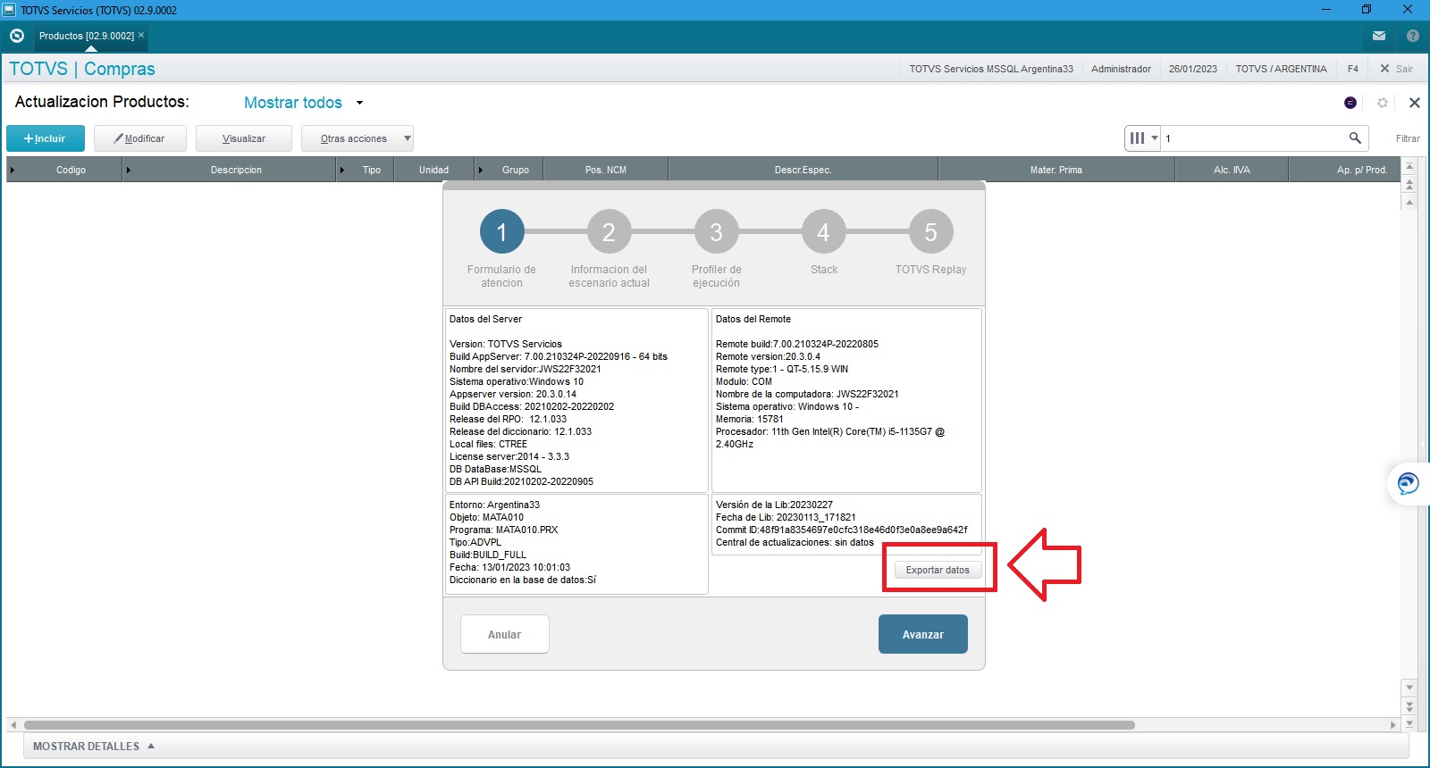Viewport: 1430px width, 768px height.
Task: Click the Programa: MATA010.PRX line
Action: (x=503, y=530)
